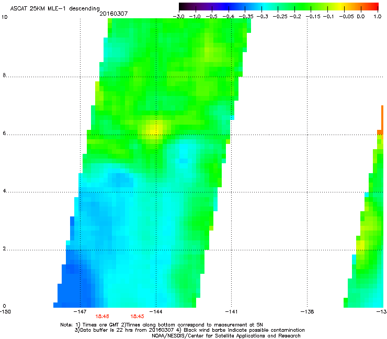Screen dimensions: 387x339
Task: Click the latitude label 4
Action: tap(4, 191)
